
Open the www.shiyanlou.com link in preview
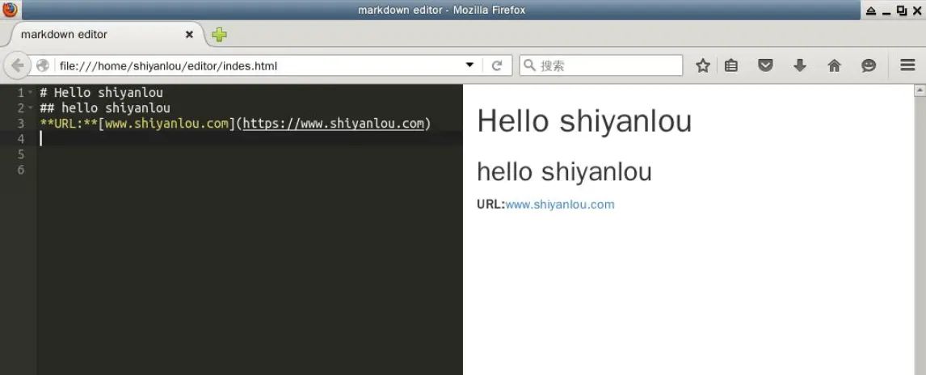tap(560, 204)
